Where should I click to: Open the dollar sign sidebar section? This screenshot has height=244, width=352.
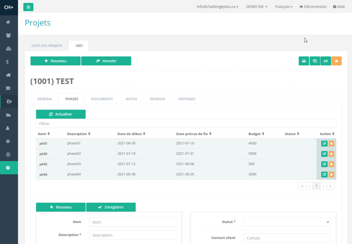pyautogui.click(x=8, y=62)
